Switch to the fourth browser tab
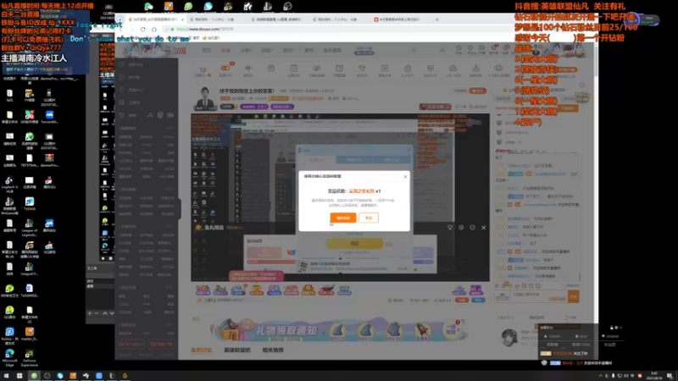Screen dimensions: 678x381 [x=337, y=19]
